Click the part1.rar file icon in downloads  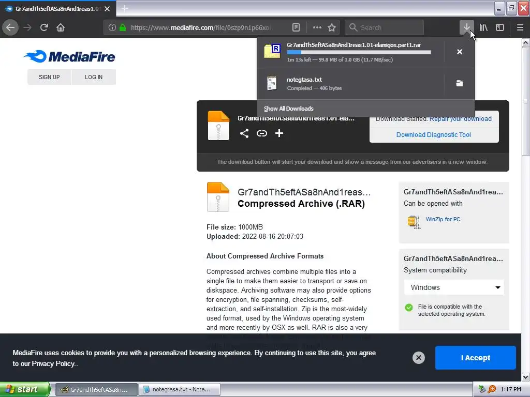pyautogui.click(x=272, y=51)
